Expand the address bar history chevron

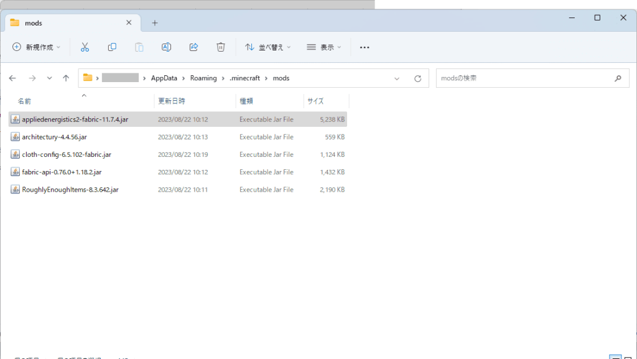click(x=397, y=78)
